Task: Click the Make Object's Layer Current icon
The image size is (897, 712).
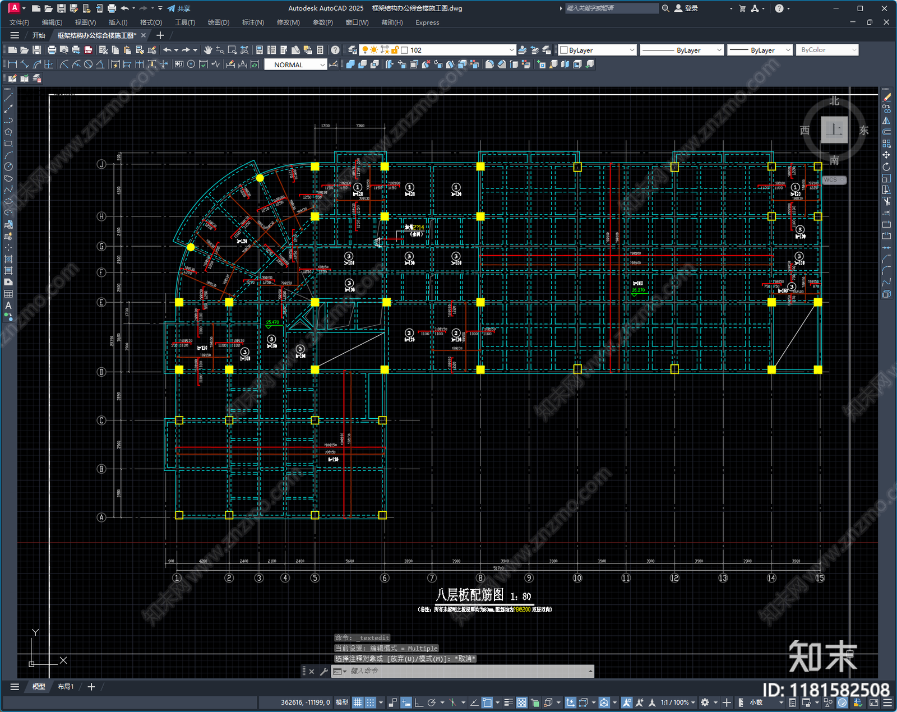Action: click(523, 50)
